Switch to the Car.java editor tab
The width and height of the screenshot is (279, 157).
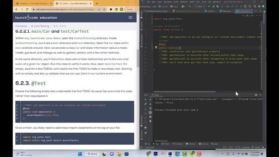click(x=211, y=11)
